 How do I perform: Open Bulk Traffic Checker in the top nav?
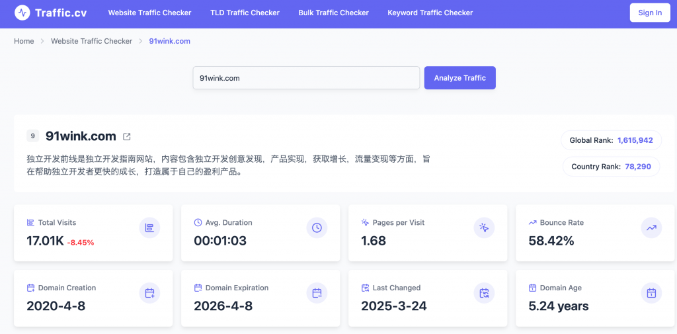tap(333, 13)
